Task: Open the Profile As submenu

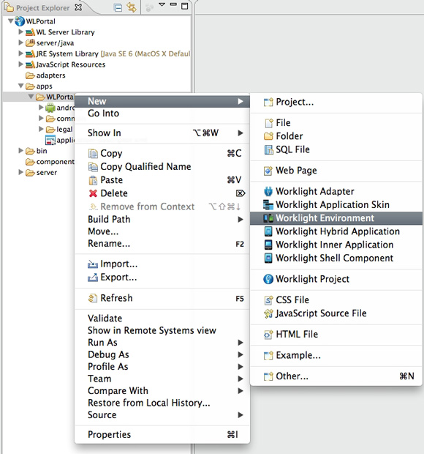Action: coord(162,367)
